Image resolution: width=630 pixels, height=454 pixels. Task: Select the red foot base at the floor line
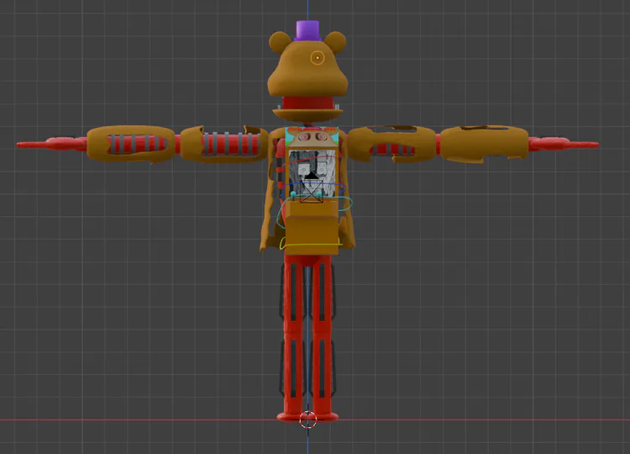307,417
